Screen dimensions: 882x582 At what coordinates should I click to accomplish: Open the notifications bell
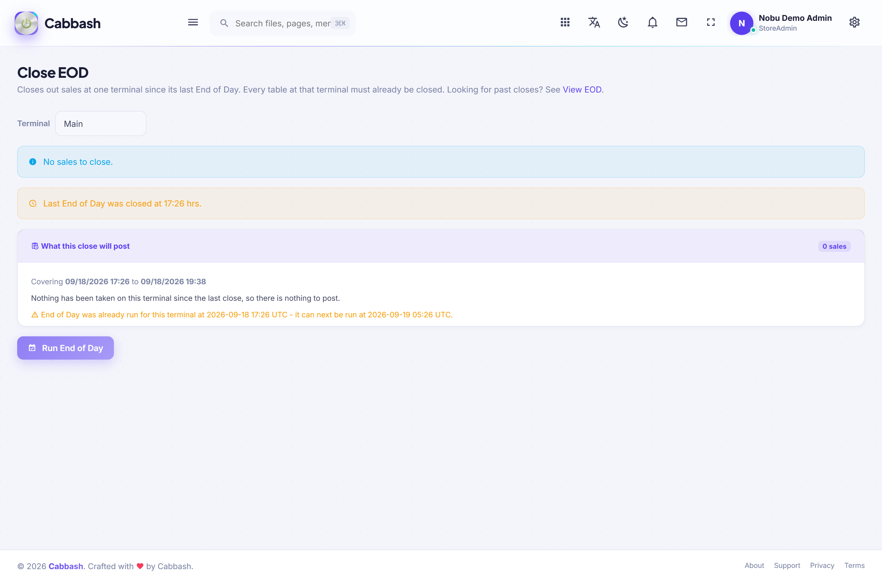click(652, 22)
